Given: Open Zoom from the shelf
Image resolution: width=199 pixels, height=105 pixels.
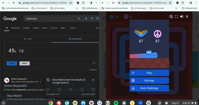Looking at the screenshot, I should tap(140, 103).
